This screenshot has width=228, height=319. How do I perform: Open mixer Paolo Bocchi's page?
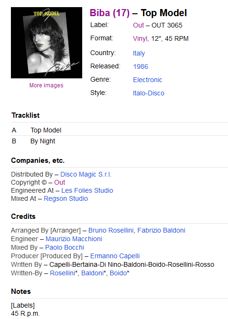65,247
